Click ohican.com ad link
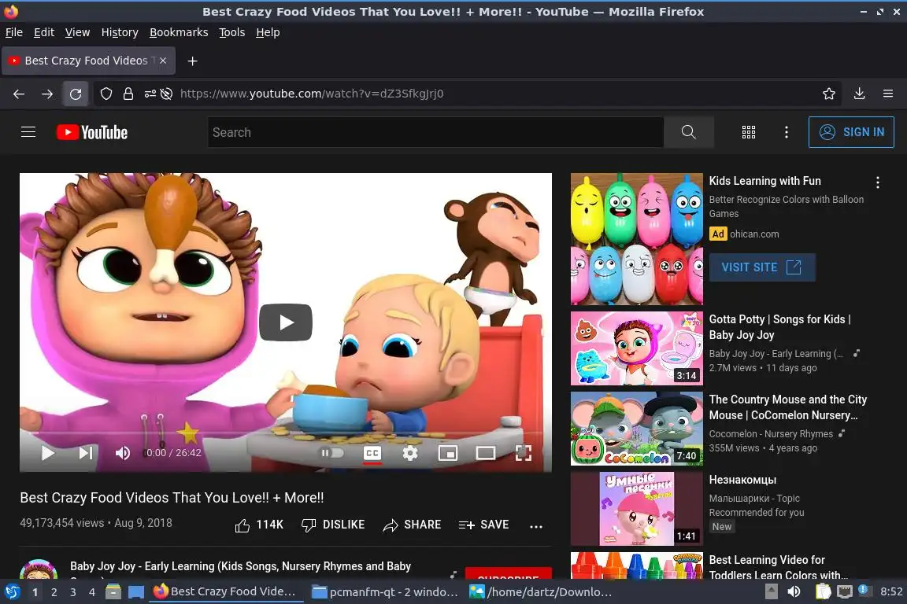This screenshot has width=907, height=604. point(754,234)
